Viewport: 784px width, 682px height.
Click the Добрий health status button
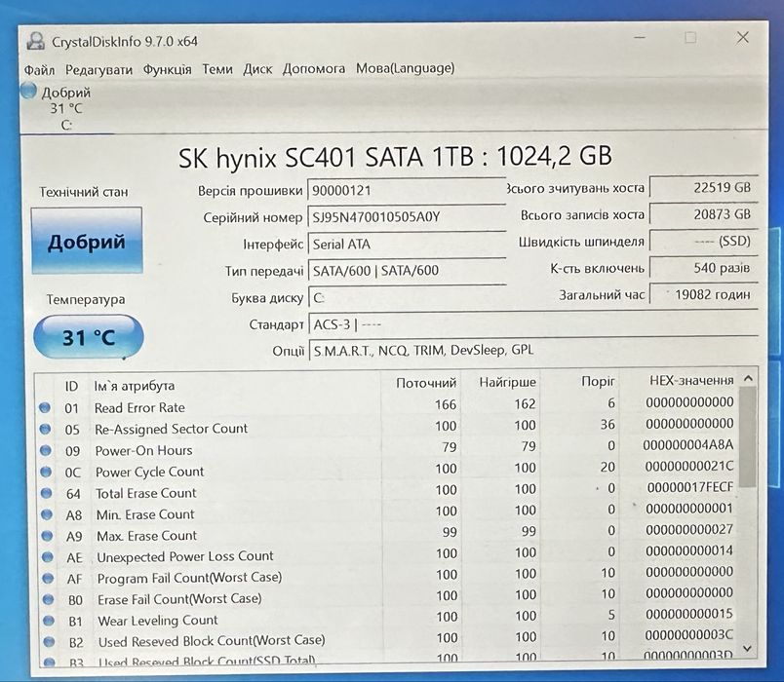pos(87,241)
